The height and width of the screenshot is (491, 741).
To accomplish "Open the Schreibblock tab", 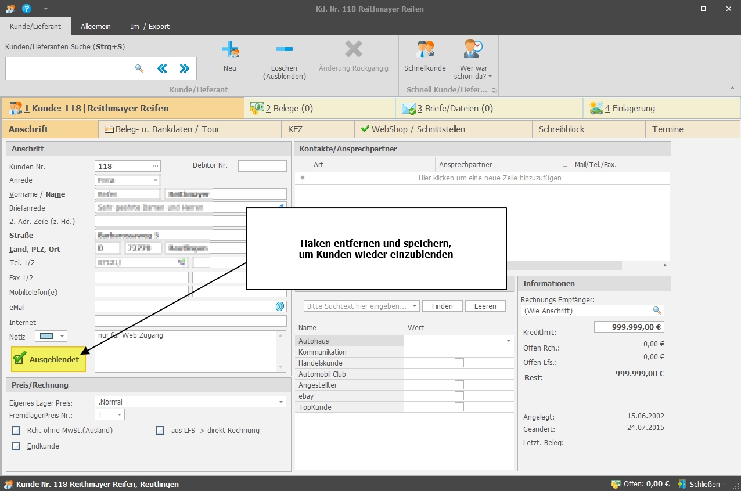I will 589,129.
